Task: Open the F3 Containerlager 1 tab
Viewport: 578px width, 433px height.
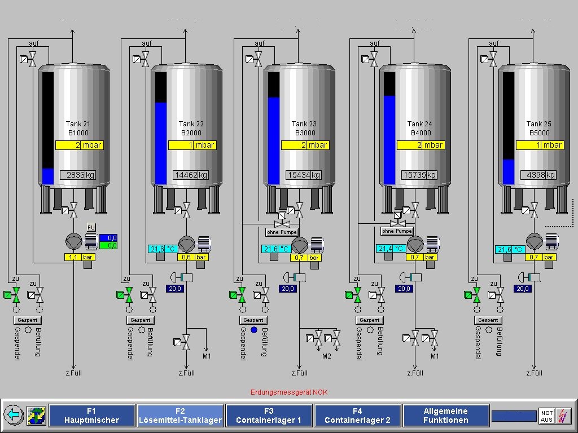Action: point(269,416)
